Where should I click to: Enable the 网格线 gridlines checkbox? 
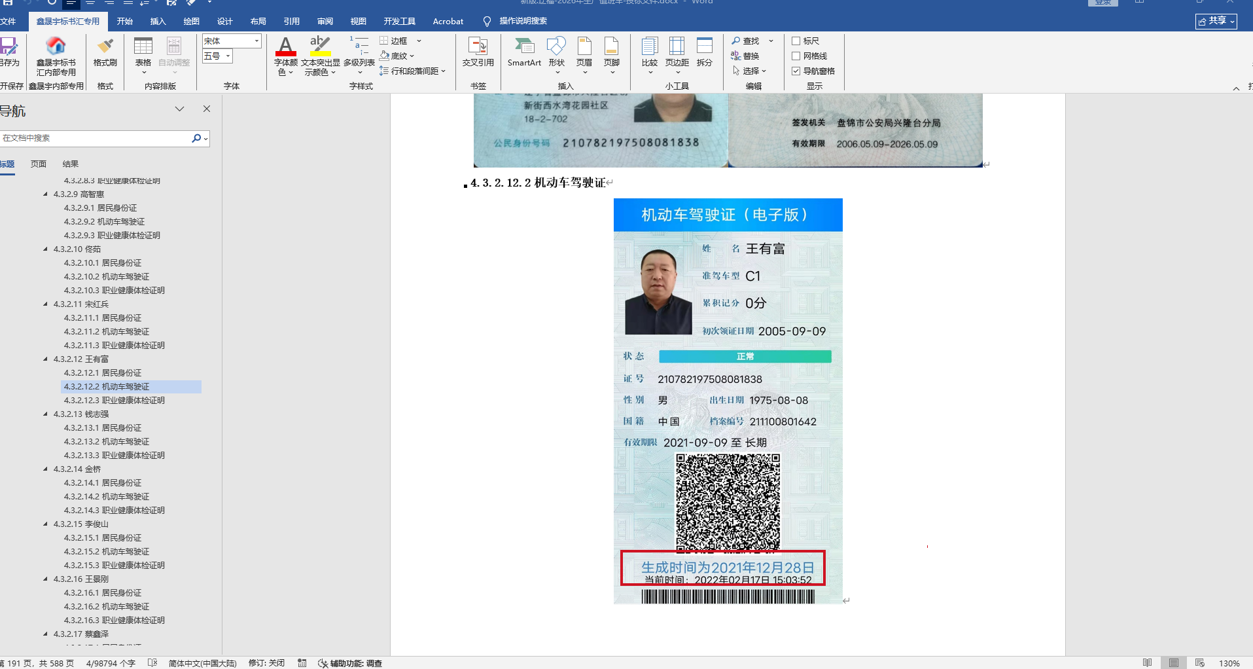796,56
